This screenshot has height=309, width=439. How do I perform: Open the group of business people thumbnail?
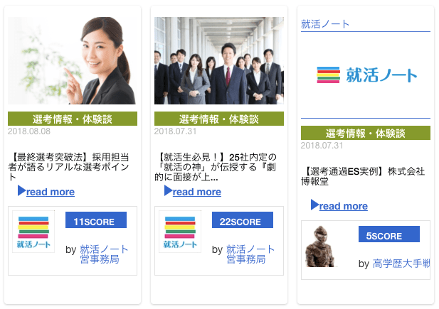[219, 60]
